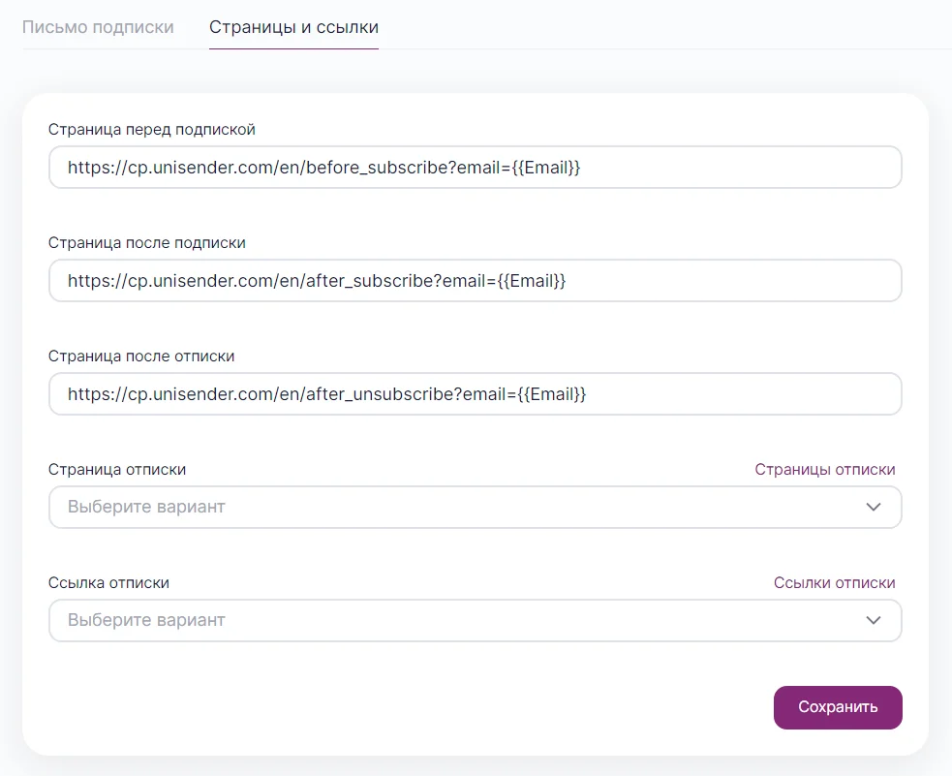The height and width of the screenshot is (776, 952).
Task: Click {{Email}} variable in after_unsubscribe URL
Action: click(551, 394)
